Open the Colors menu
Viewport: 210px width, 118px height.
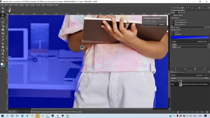pos(32,5)
